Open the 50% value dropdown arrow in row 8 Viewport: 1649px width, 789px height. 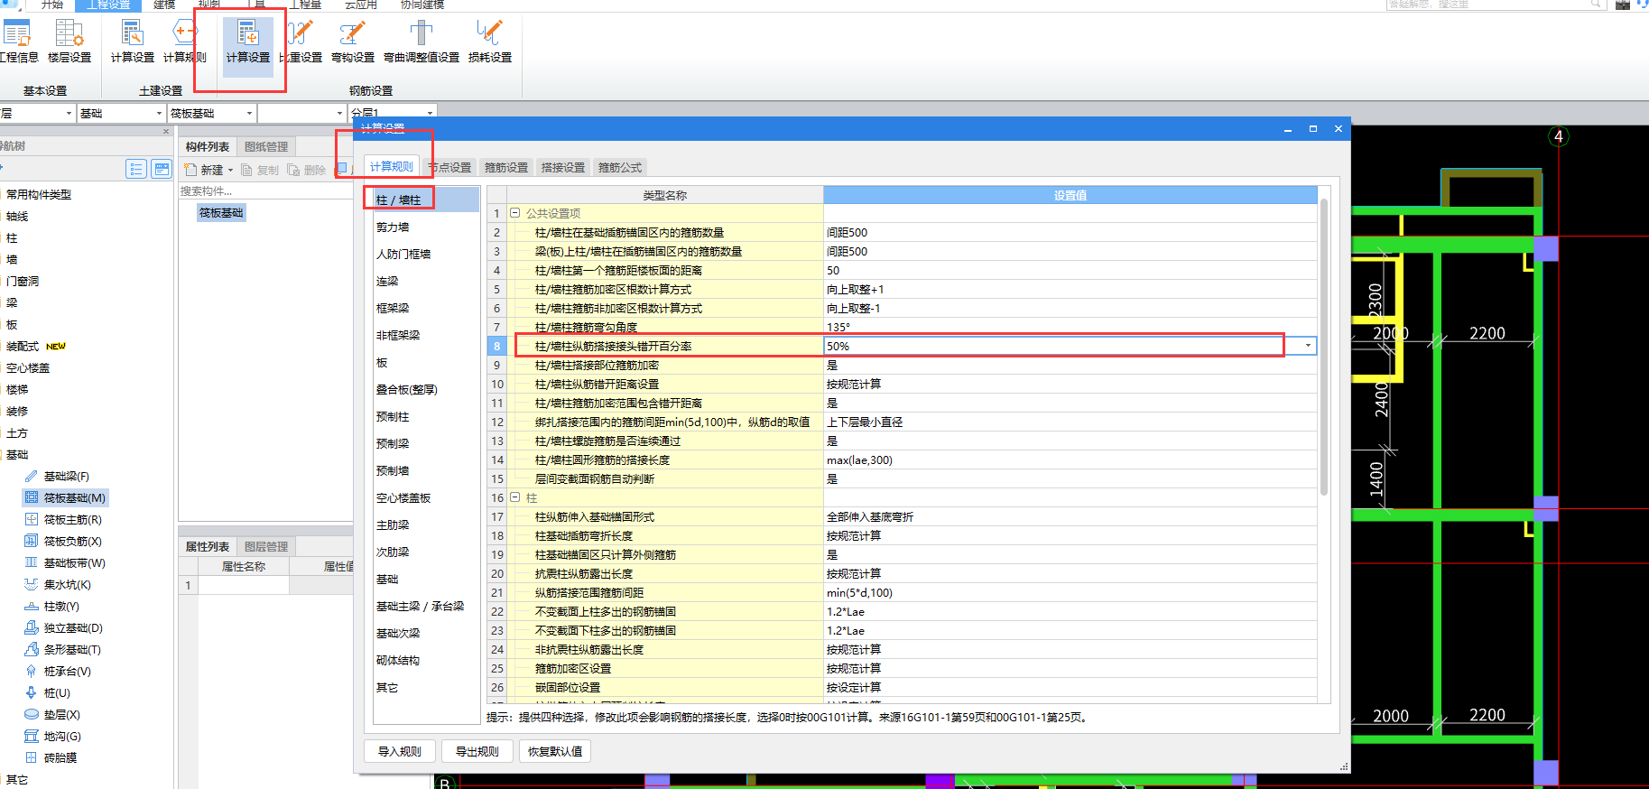[x=1308, y=346]
